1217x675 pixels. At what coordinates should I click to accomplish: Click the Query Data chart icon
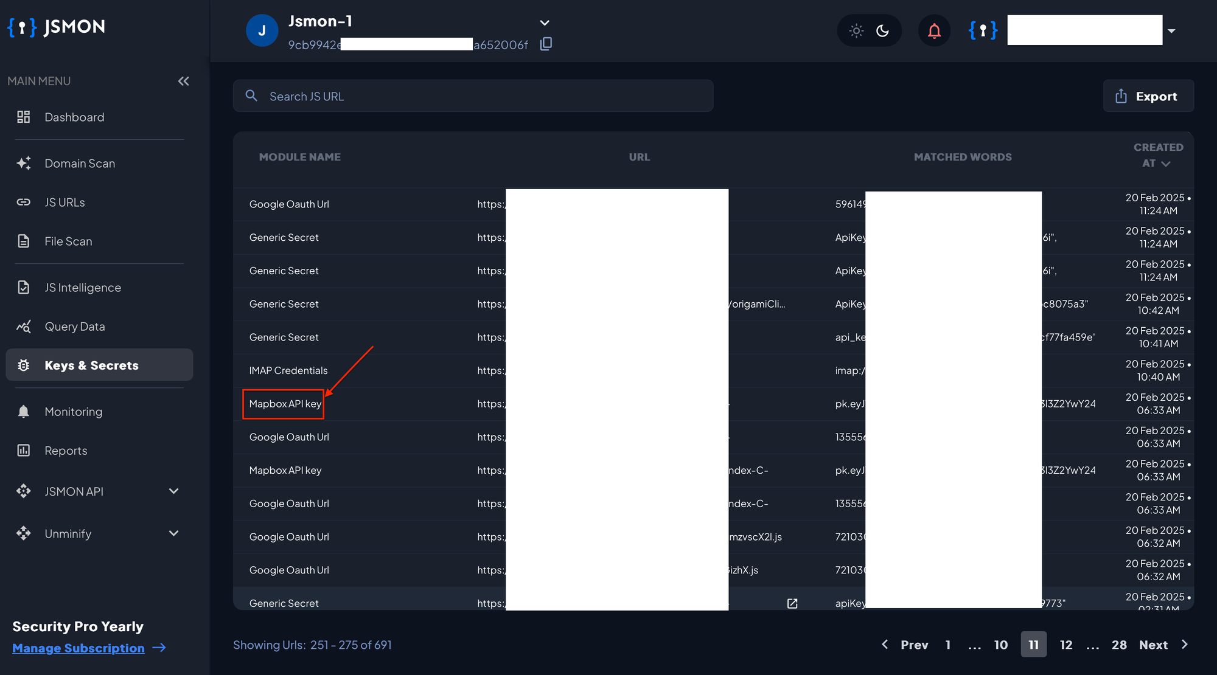click(23, 326)
